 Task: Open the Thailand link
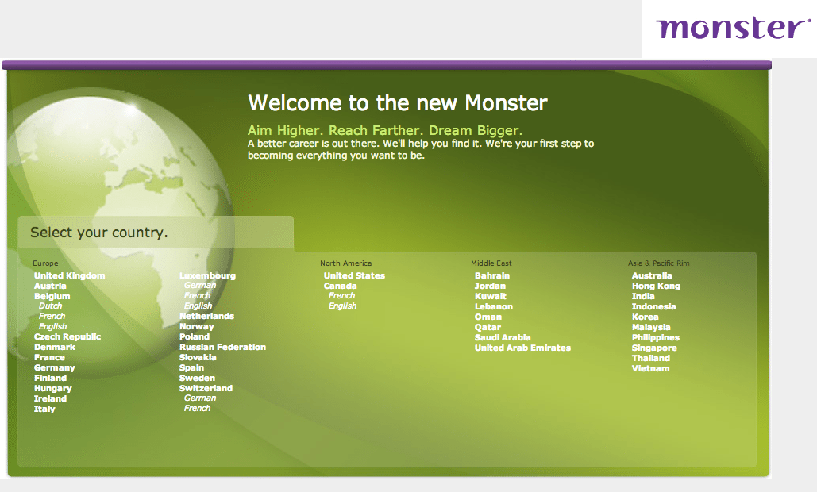[651, 358]
